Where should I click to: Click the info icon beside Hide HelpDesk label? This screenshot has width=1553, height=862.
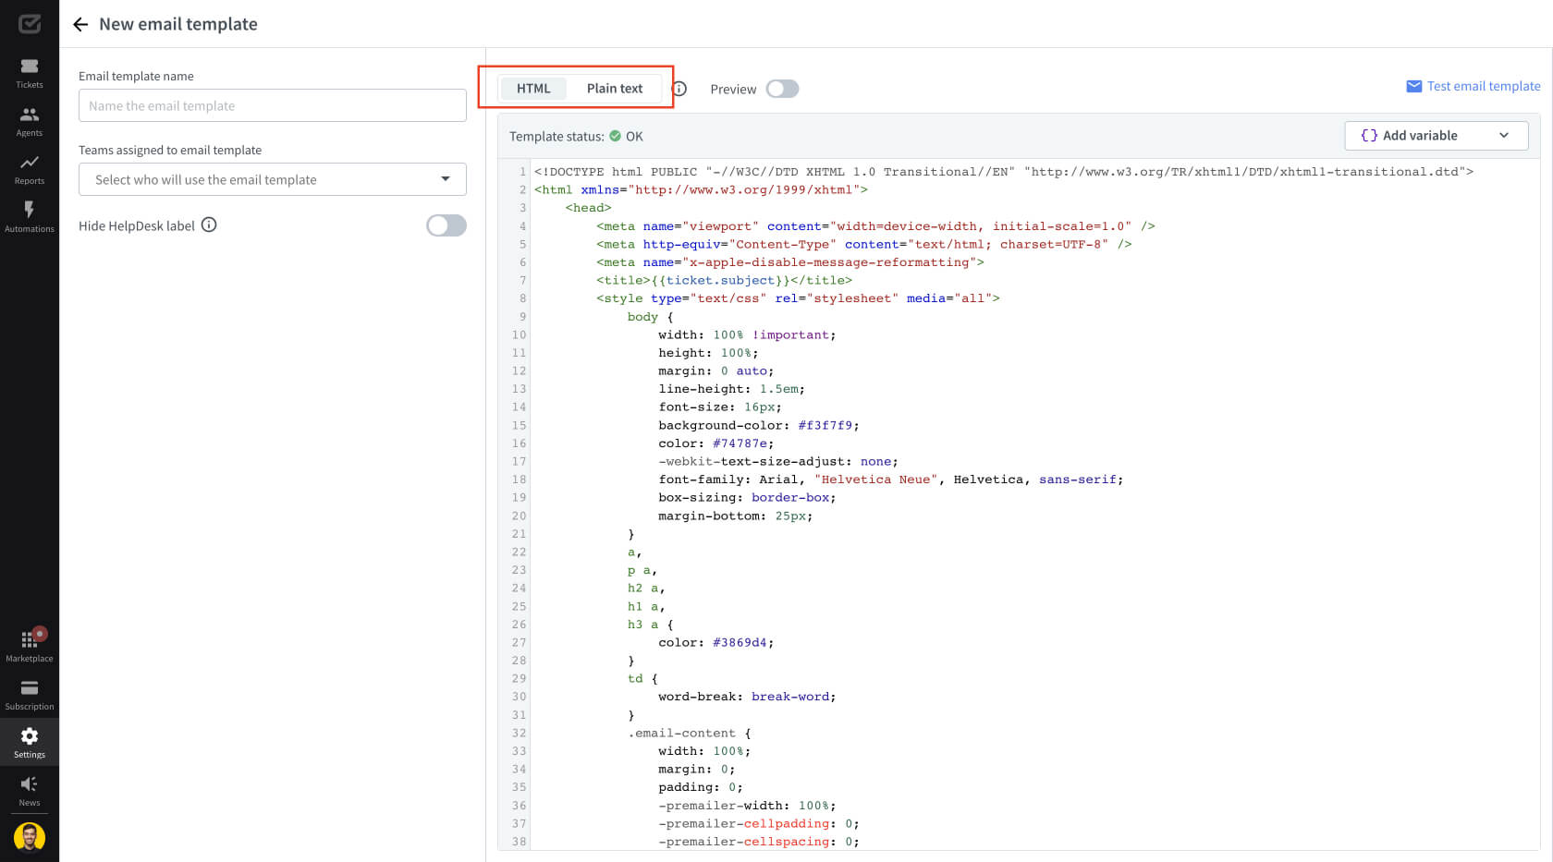pos(209,225)
